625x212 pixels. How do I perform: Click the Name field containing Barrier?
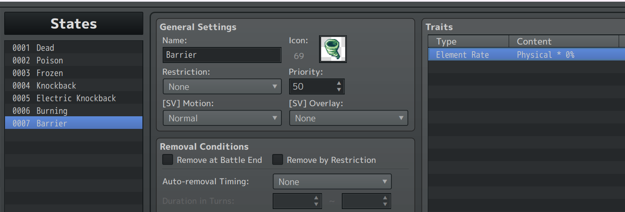[222, 55]
